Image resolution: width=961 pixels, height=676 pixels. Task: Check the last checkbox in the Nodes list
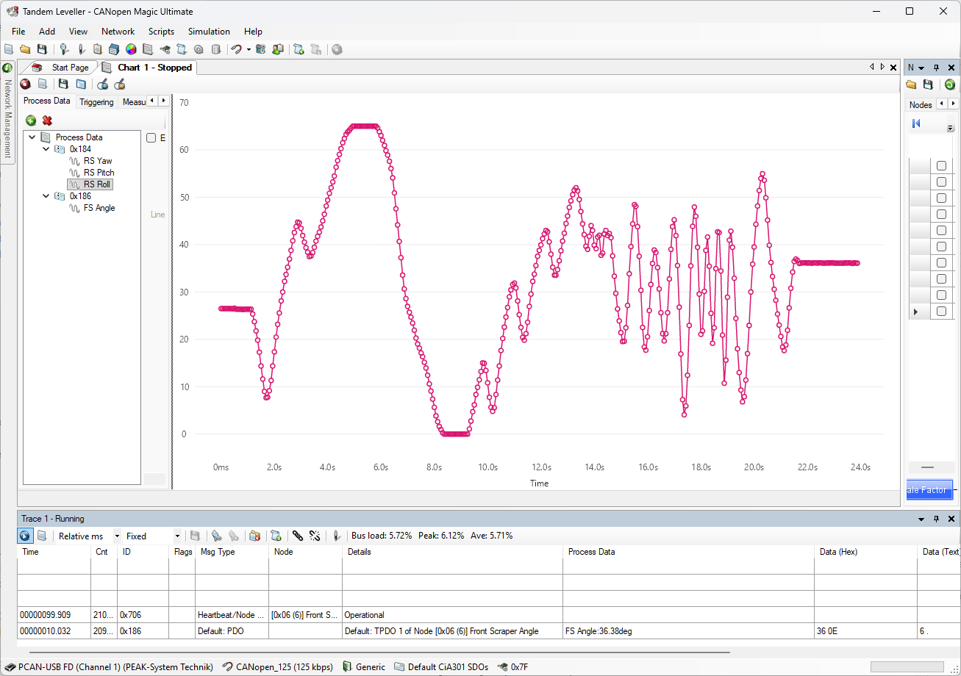coord(941,312)
